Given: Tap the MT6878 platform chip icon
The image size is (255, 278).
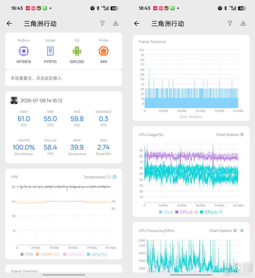Looking at the screenshot, I should coord(24,51).
